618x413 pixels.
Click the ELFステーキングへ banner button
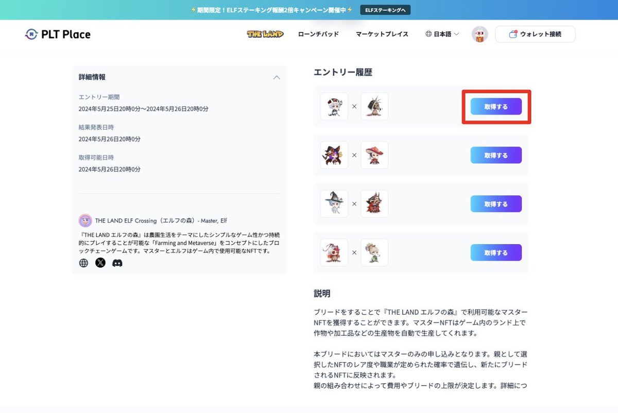click(x=385, y=10)
